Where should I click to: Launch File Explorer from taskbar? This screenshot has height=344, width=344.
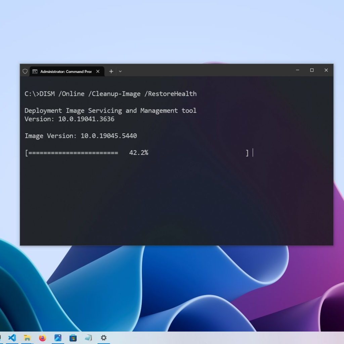(x=27, y=338)
